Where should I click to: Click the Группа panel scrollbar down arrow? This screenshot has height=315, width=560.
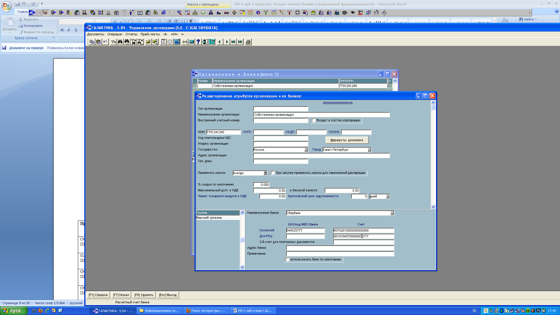(242, 267)
